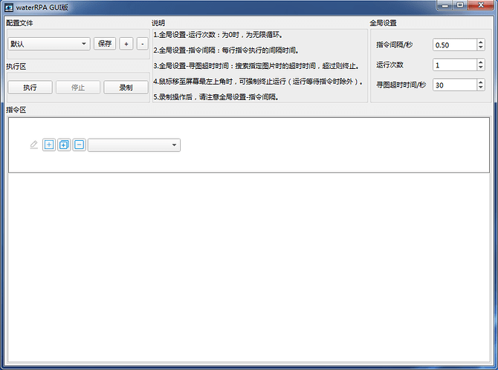This screenshot has height=370, width=498.
Task: Duplicate command with the copy-plus icon
Action: pos(64,145)
